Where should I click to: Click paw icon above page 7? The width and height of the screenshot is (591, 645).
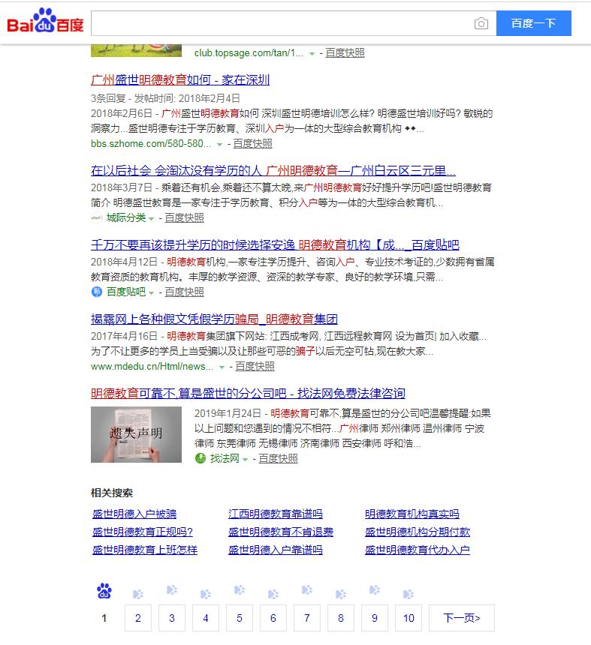307,590
